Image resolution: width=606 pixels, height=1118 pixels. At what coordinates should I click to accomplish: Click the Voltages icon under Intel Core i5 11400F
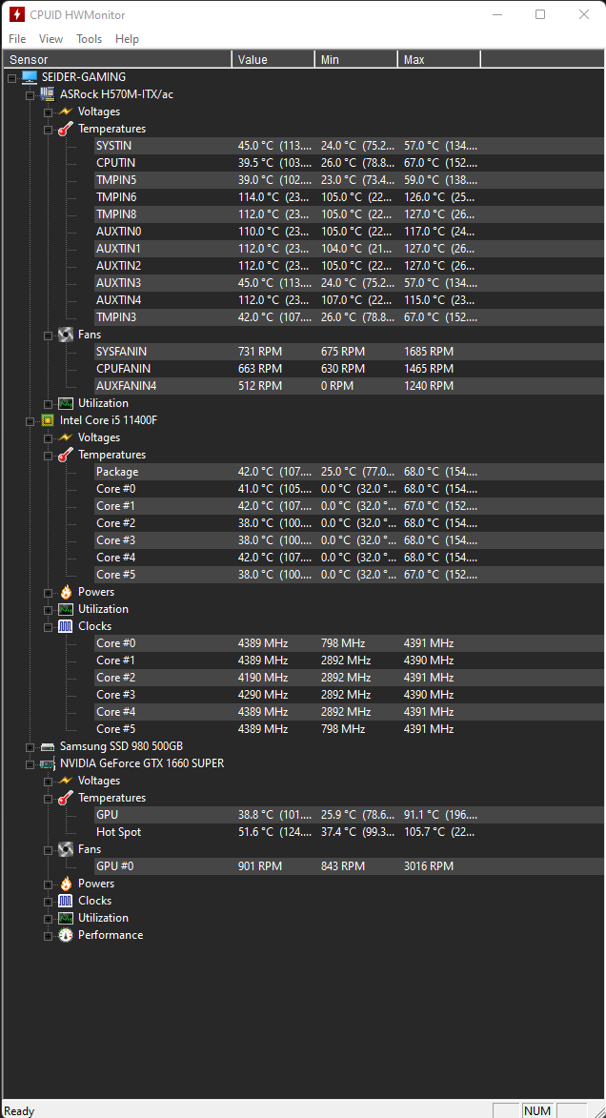[65, 437]
